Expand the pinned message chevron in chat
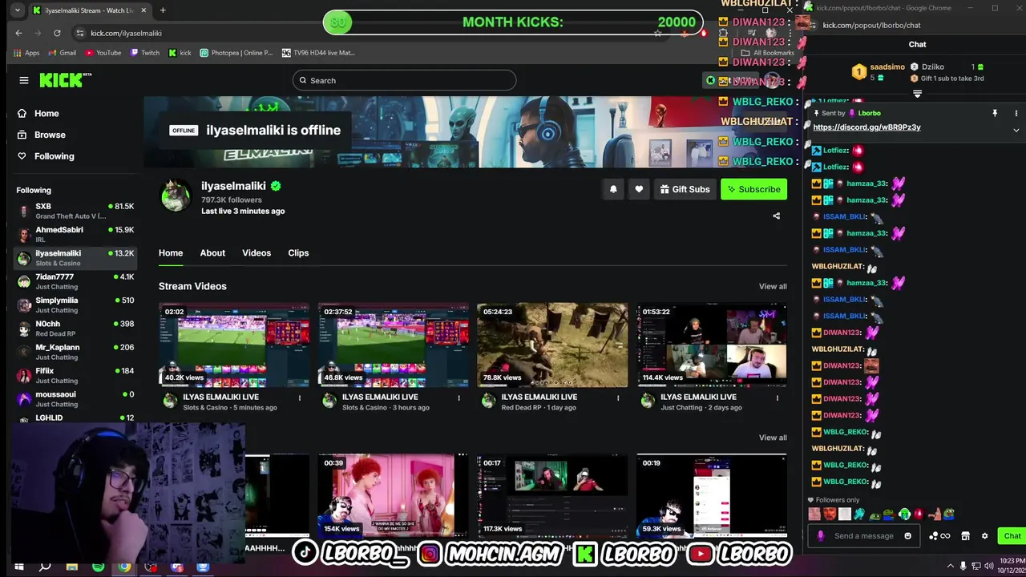Screen dimensions: 1026x577 [x=1016, y=130]
